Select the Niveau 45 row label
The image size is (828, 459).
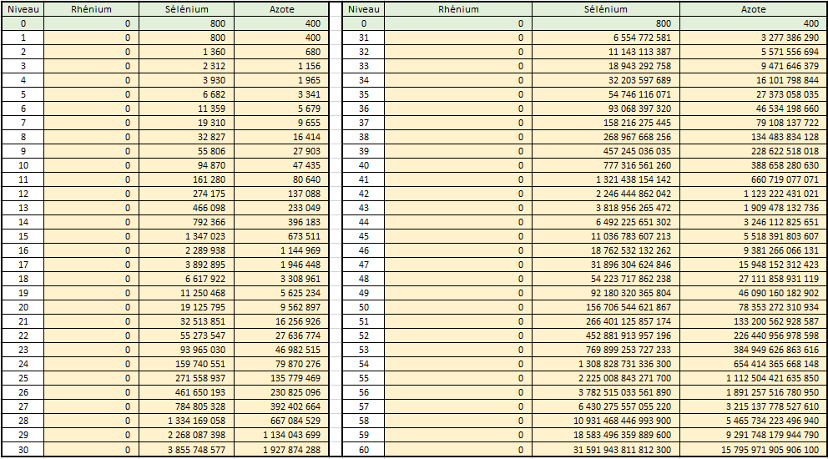click(363, 236)
